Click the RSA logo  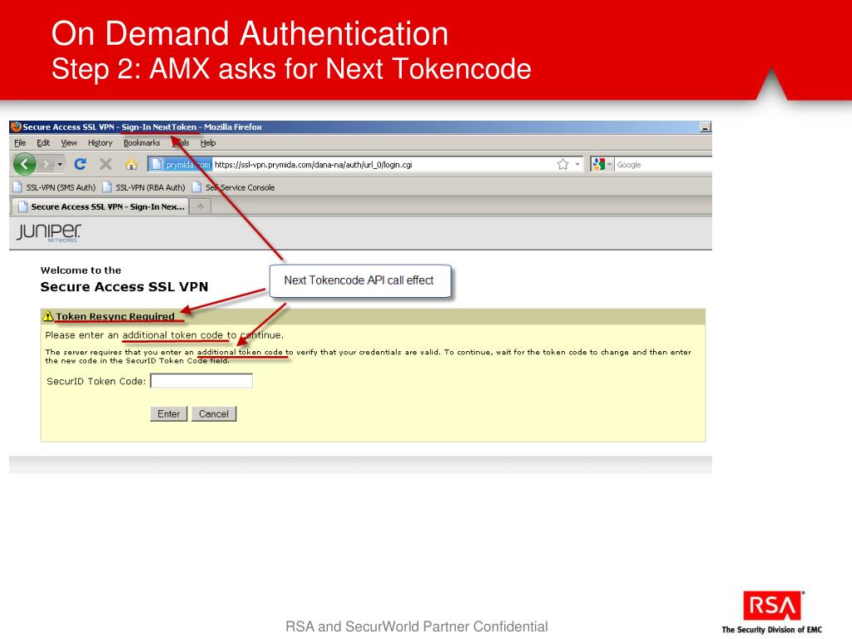click(772, 606)
